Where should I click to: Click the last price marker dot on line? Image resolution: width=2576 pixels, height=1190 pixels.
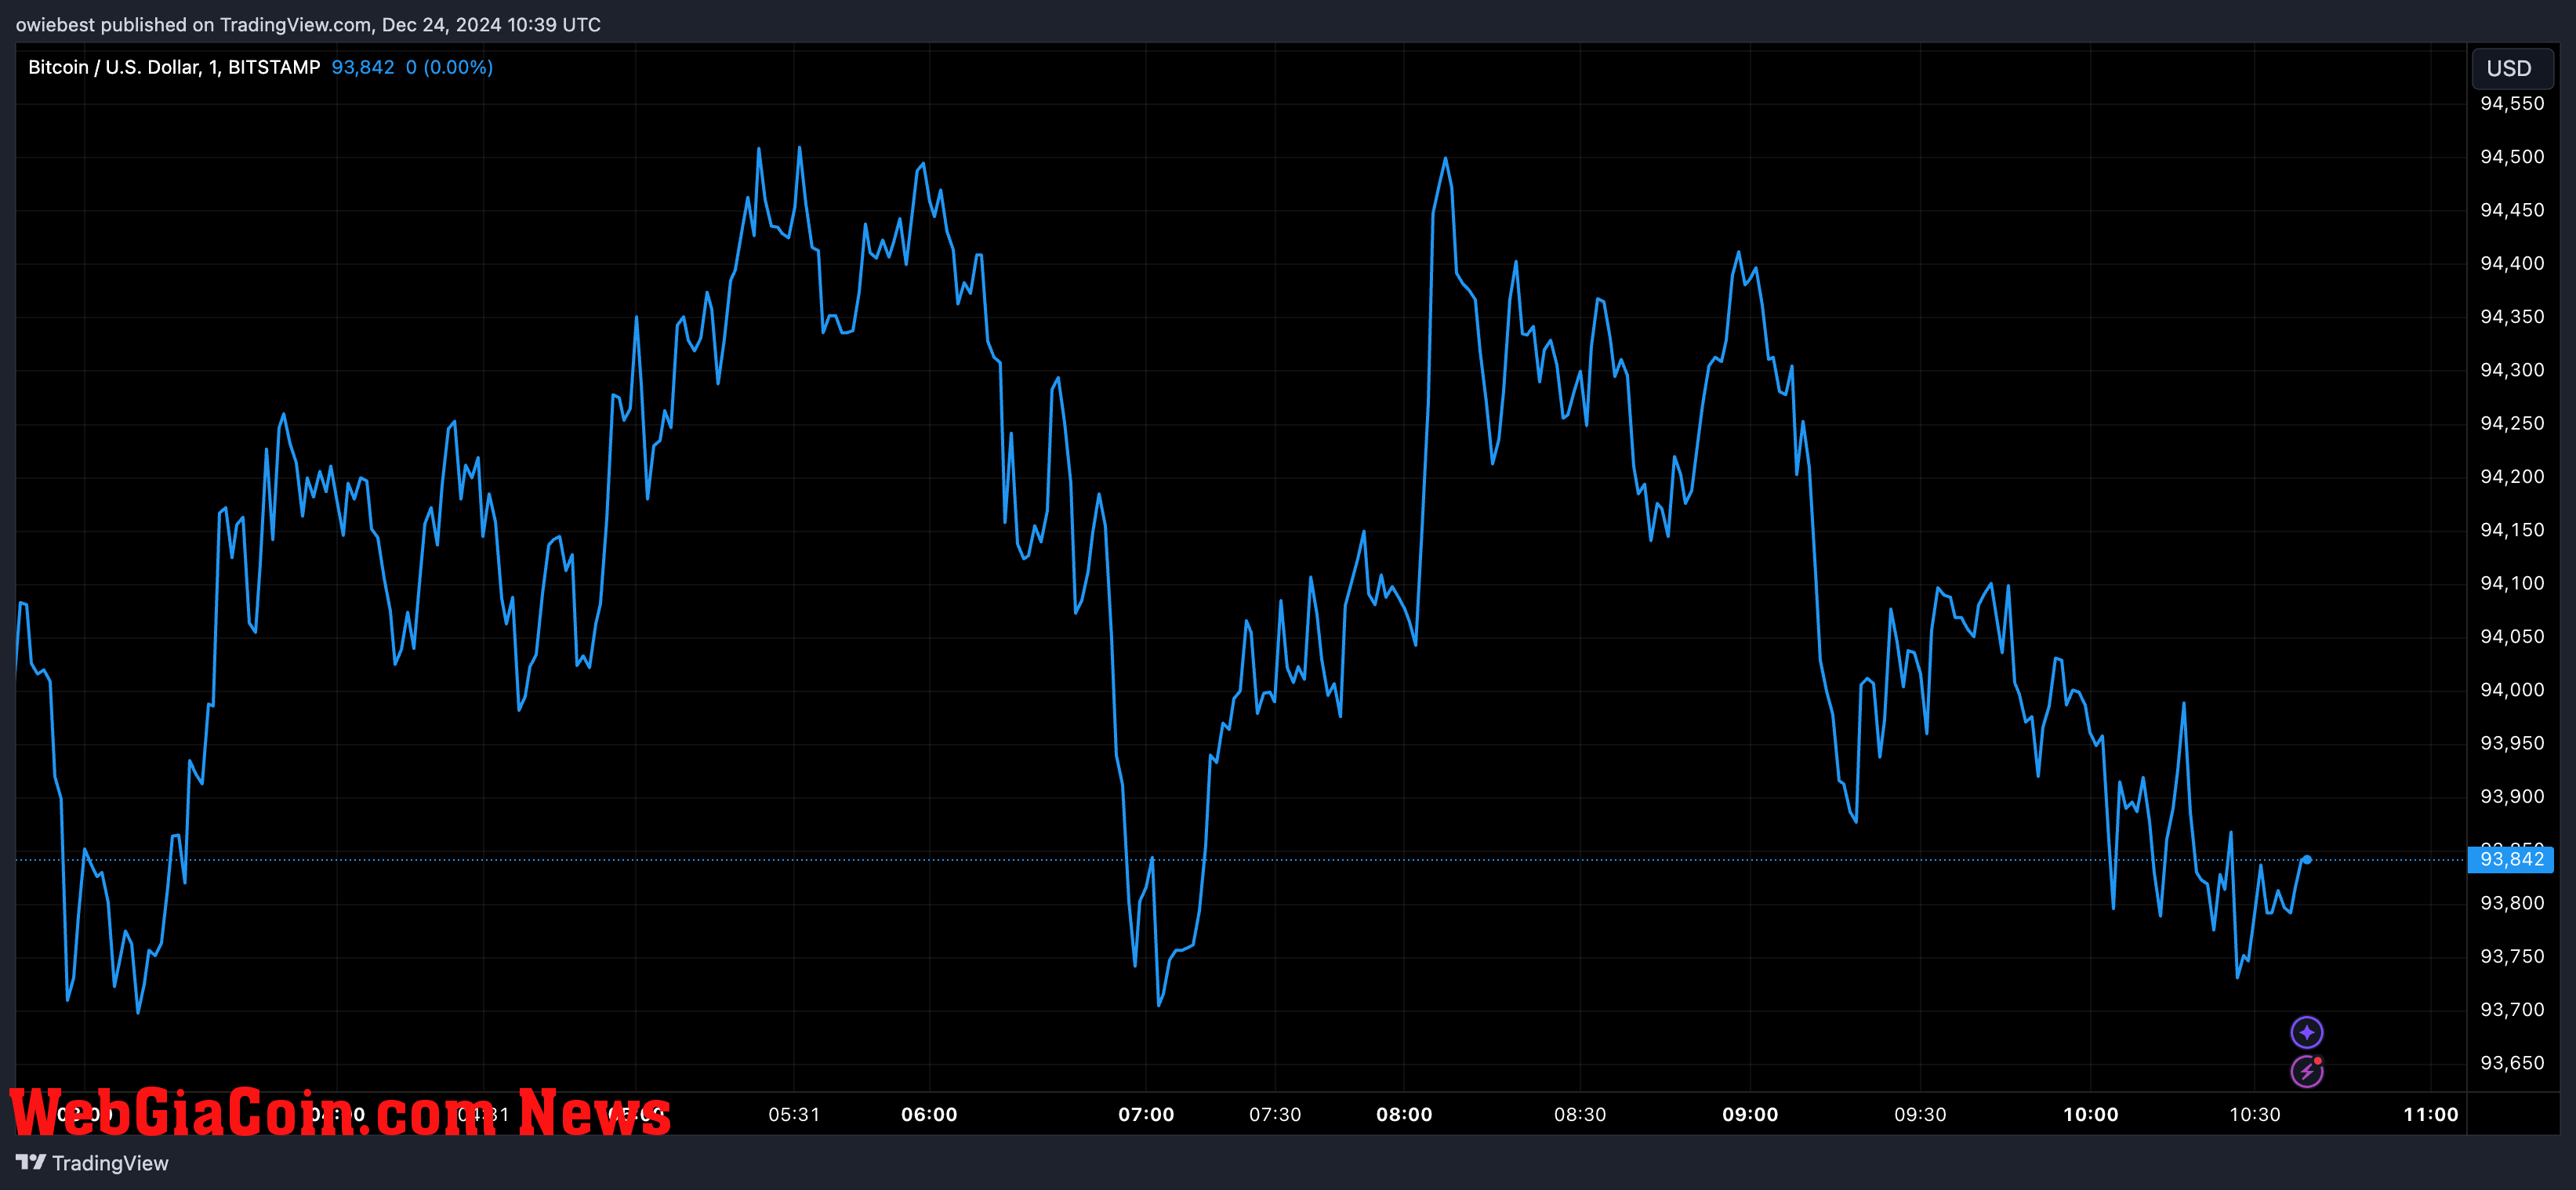[2307, 859]
